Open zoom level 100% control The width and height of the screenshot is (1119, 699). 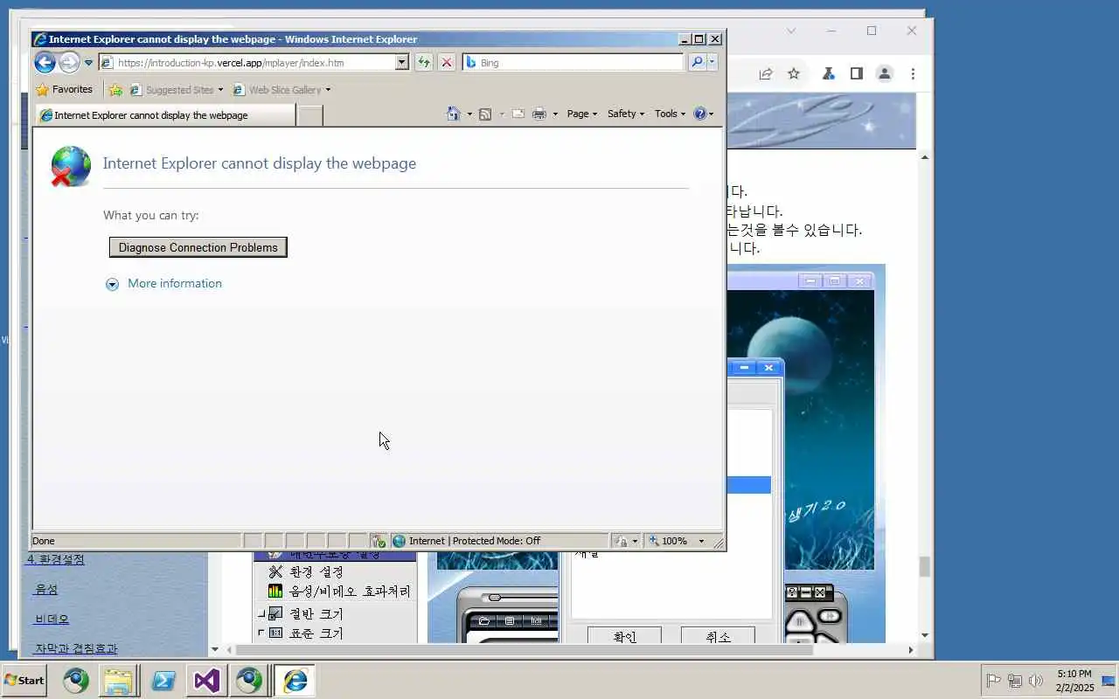click(677, 541)
